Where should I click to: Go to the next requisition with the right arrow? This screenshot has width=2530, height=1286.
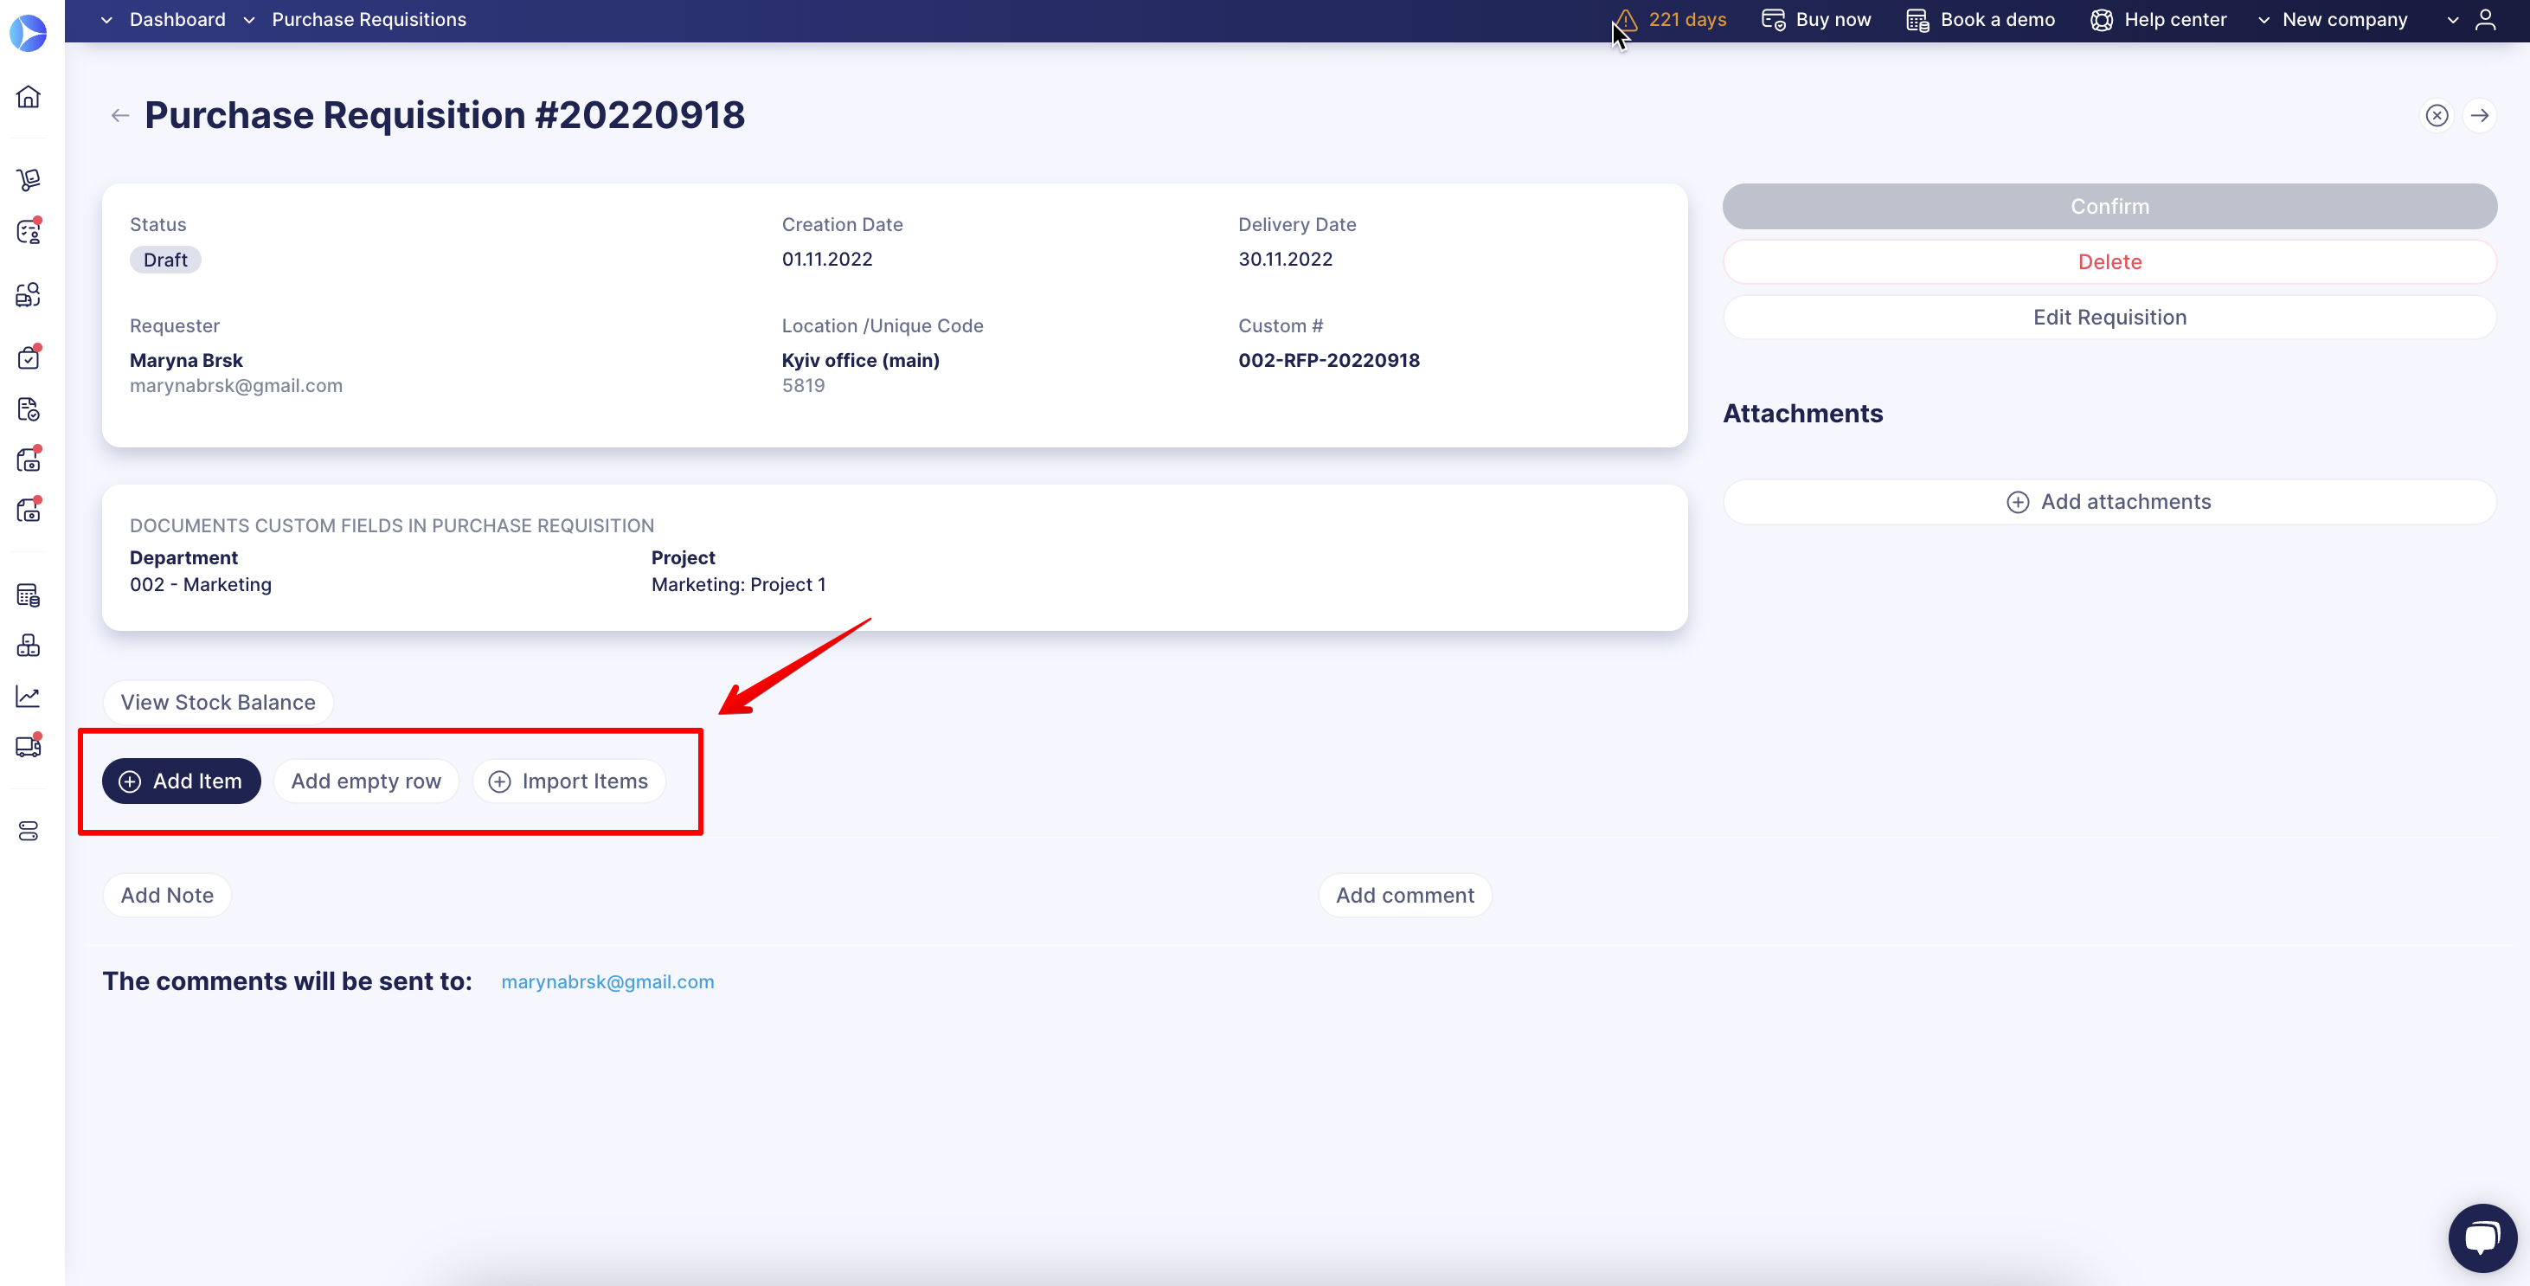coord(2480,116)
